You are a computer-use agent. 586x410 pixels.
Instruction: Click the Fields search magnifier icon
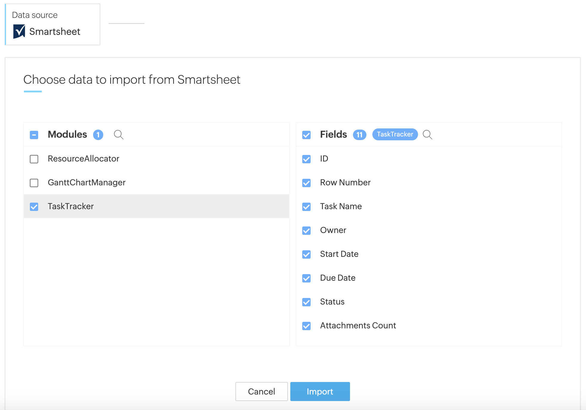tap(427, 135)
